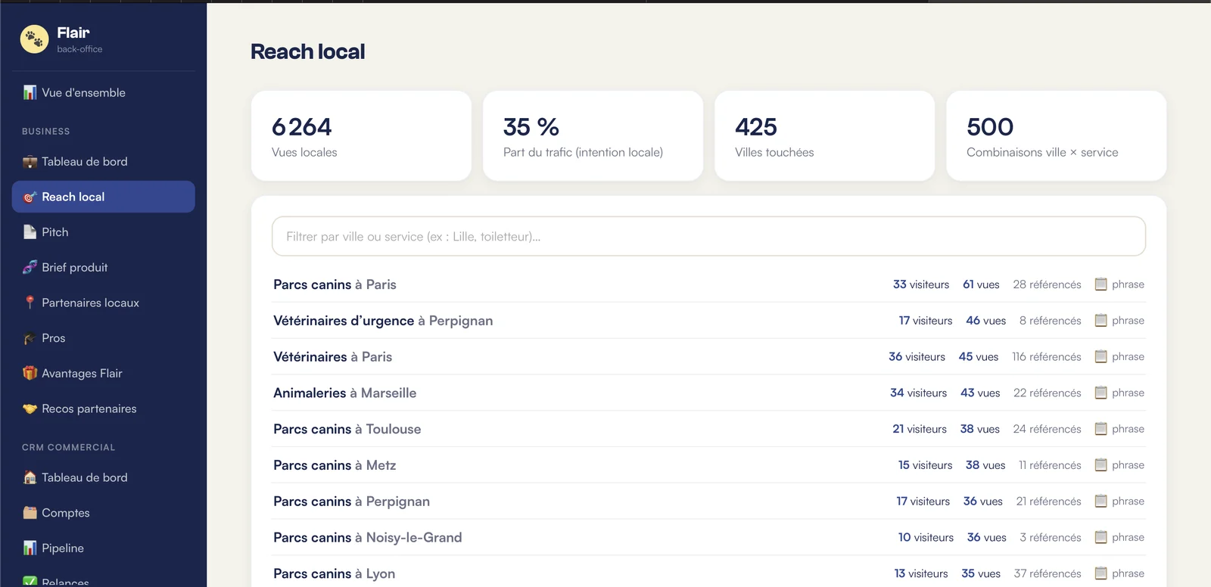Click phrase for Parcs canins à Perpignan
This screenshot has width=1211, height=587.
click(x=1119, y=501)
